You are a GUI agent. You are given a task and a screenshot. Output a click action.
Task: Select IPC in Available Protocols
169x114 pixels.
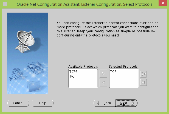click(x=72, y=76)
